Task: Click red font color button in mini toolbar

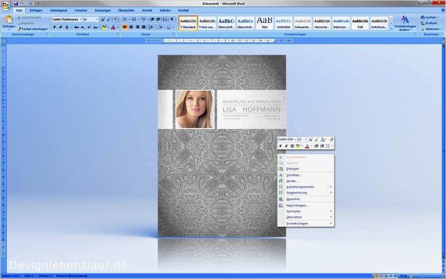Action: pyautogui.click(x=307, y=146)
